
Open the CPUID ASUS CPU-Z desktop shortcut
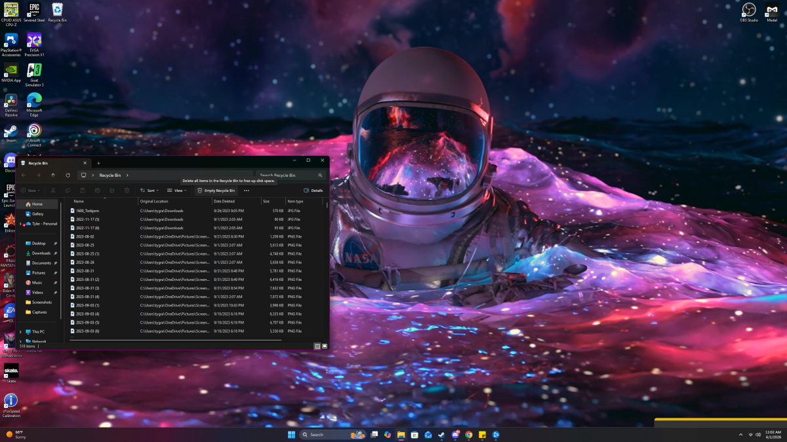(11, 14)
